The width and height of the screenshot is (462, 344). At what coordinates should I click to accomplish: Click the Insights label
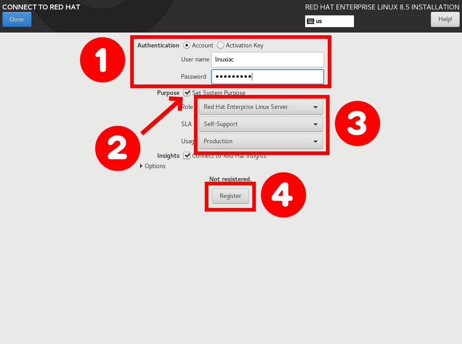[168, 156]
